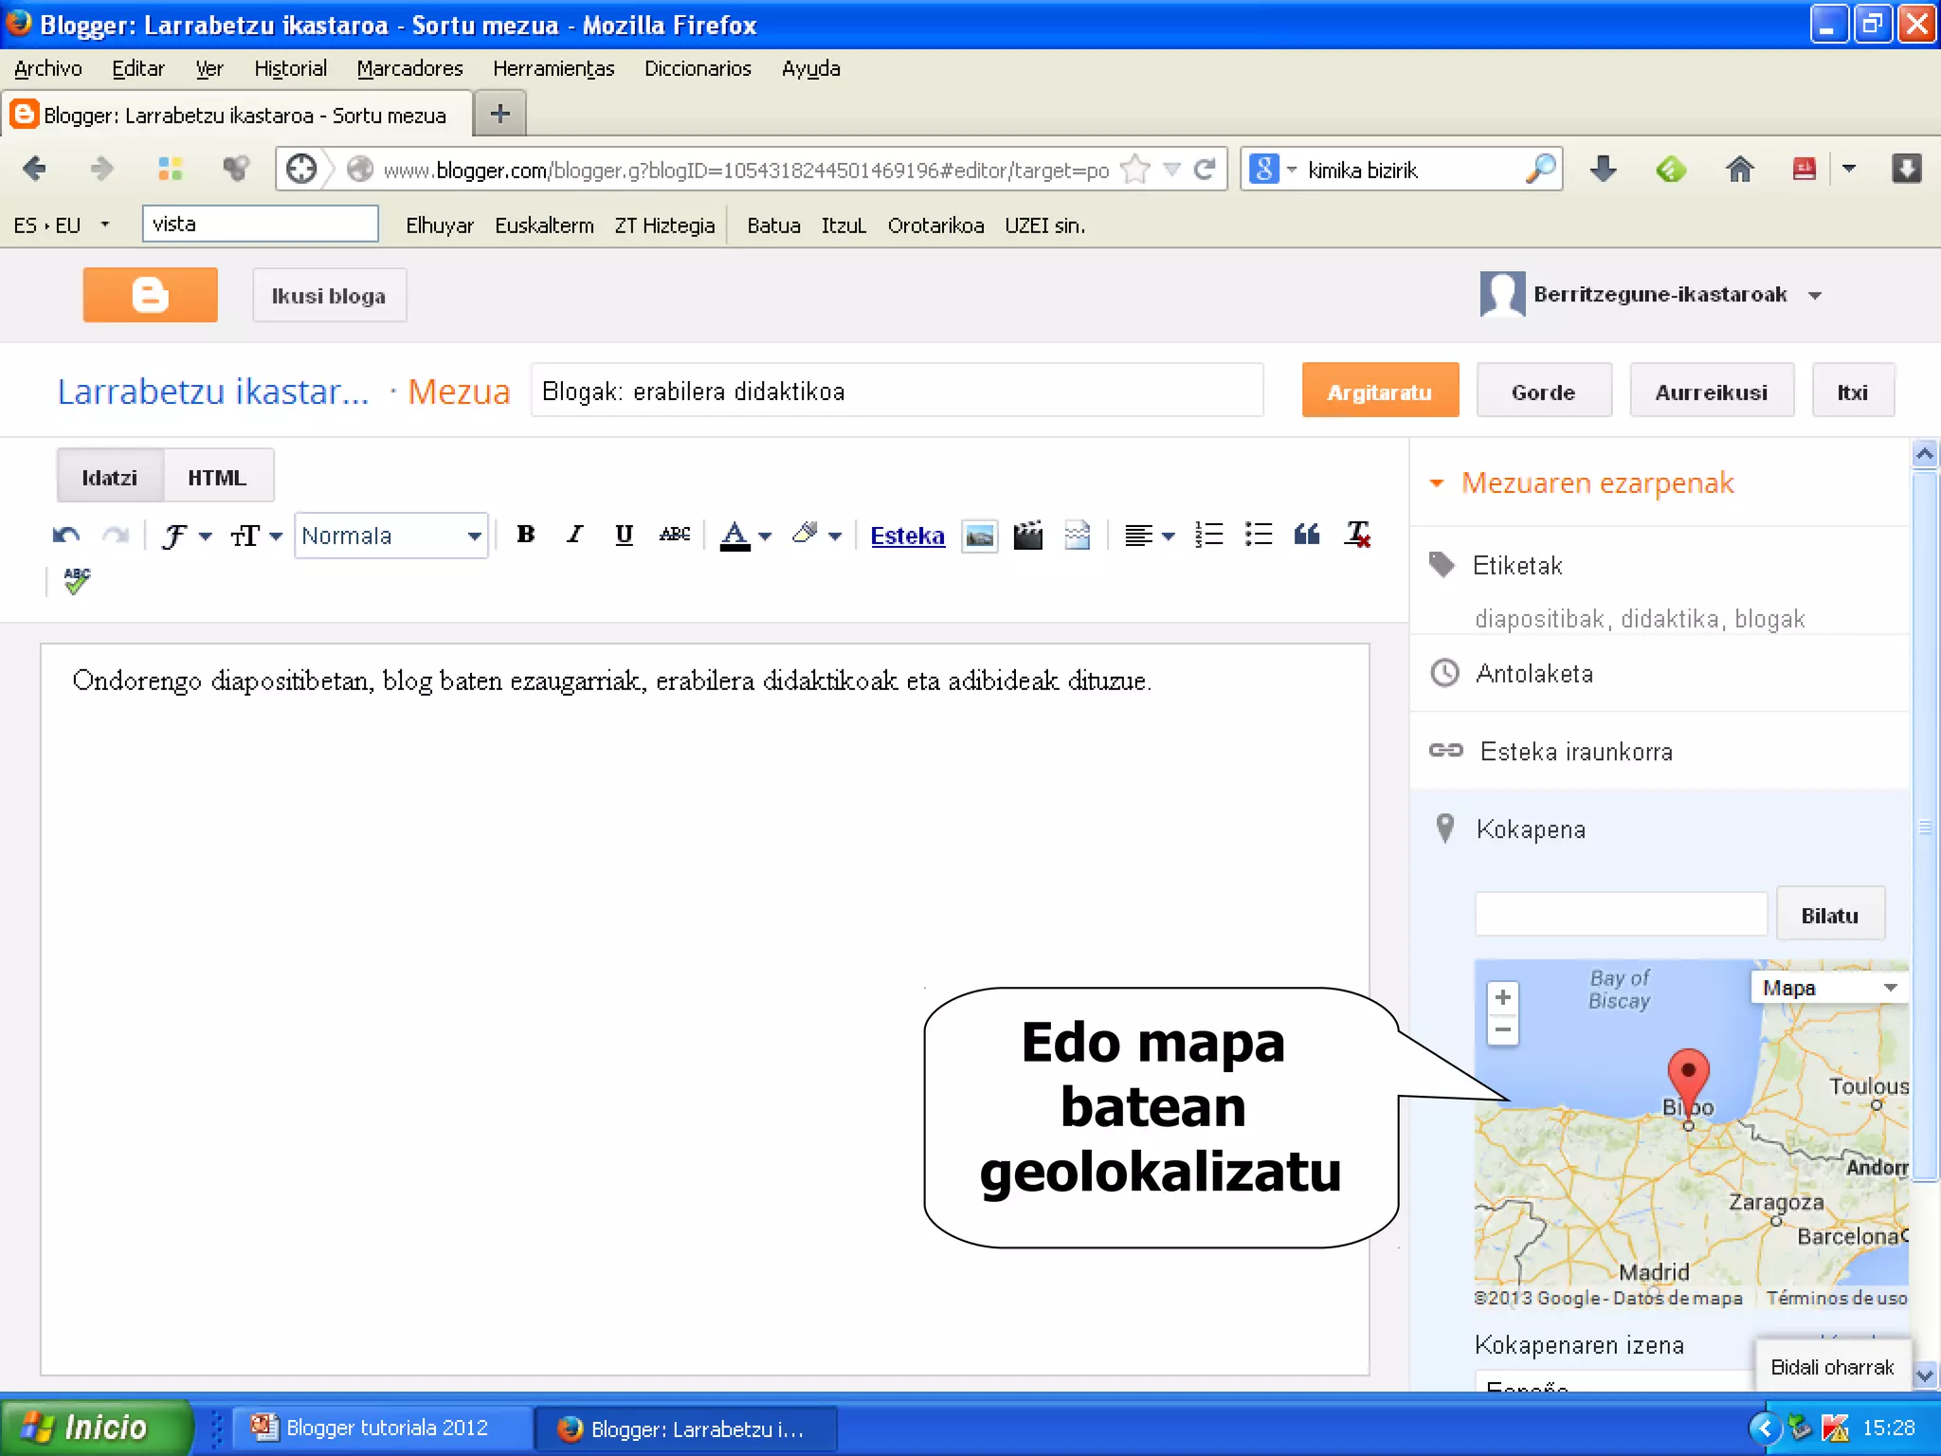Open the font size dropdown
This screenshot has height=1456, width=1941.
tap(256, 536)
